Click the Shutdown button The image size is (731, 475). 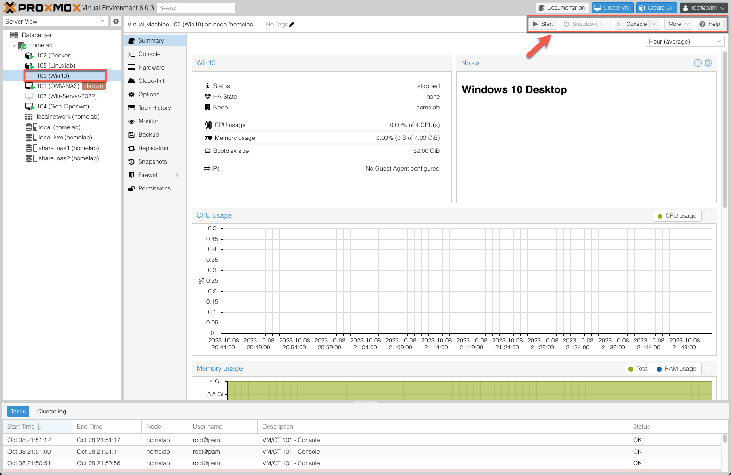click(x=581, y=24)
